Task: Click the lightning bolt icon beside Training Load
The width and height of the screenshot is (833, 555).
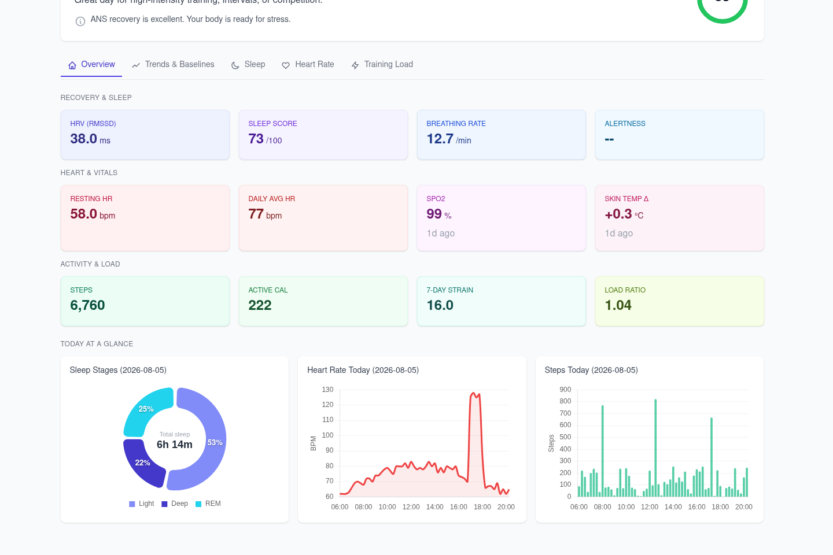Action: [x=355, y=65]
